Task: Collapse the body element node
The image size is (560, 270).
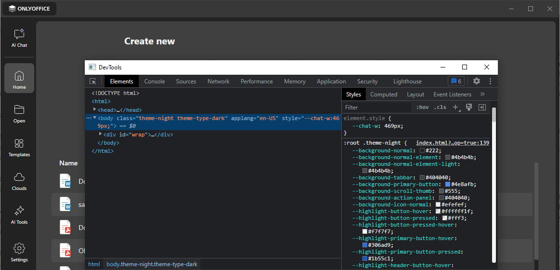Action: coord(94,118)
